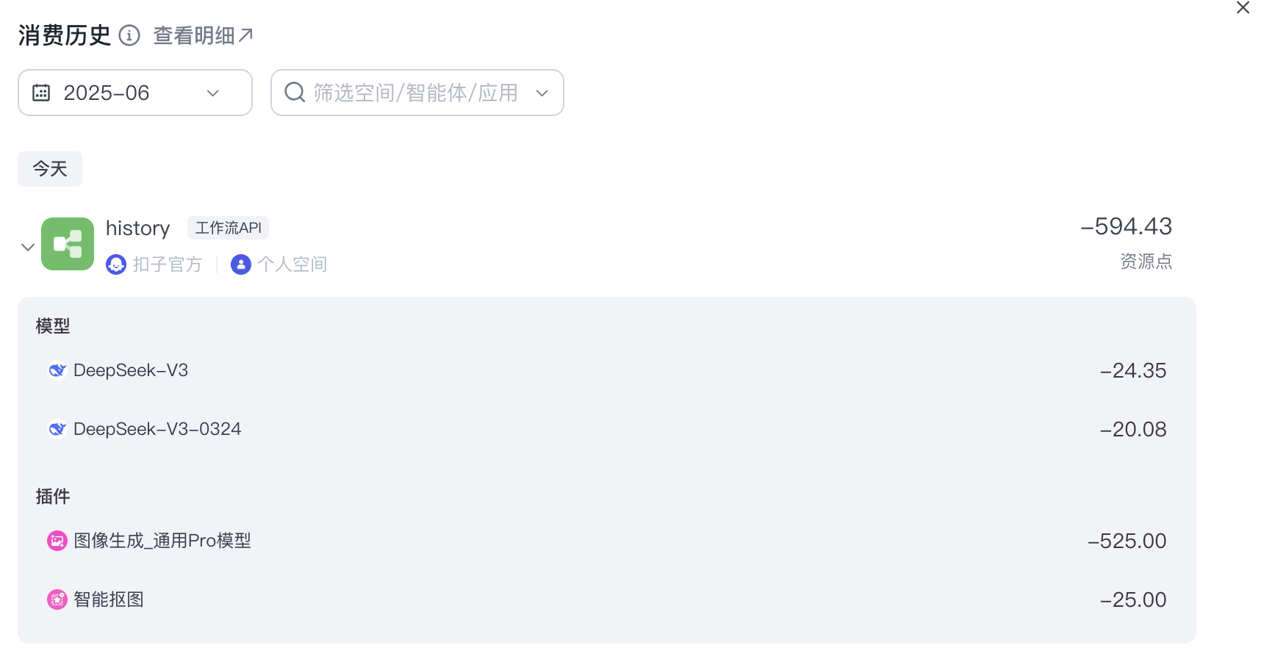Close the consumption history panel
The image size is (1261, 670).
[1243, 8]
